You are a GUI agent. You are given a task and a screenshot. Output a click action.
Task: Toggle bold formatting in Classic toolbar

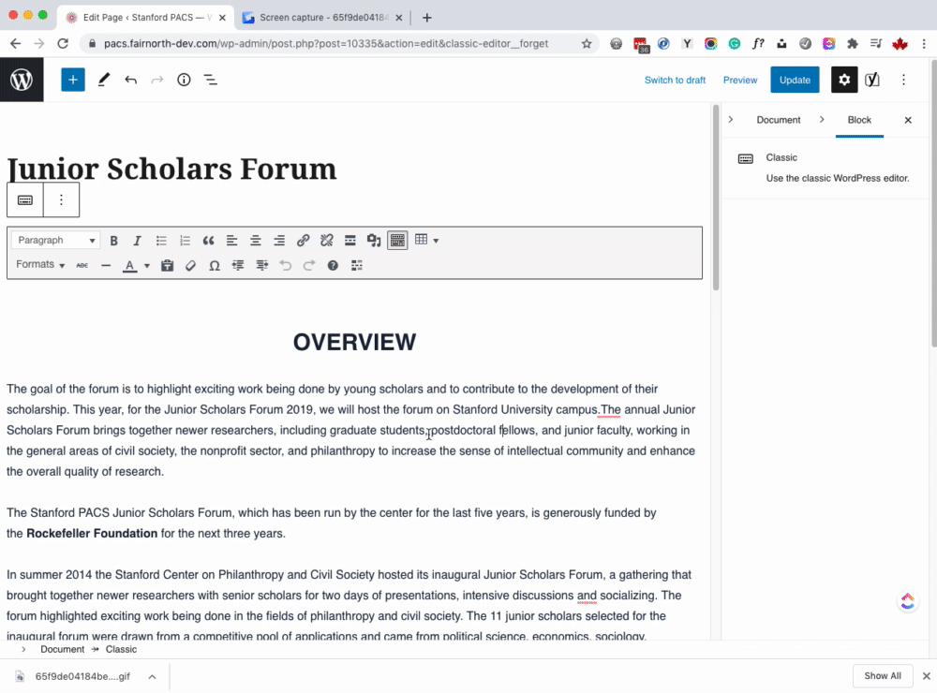click(x=113, y=240)
